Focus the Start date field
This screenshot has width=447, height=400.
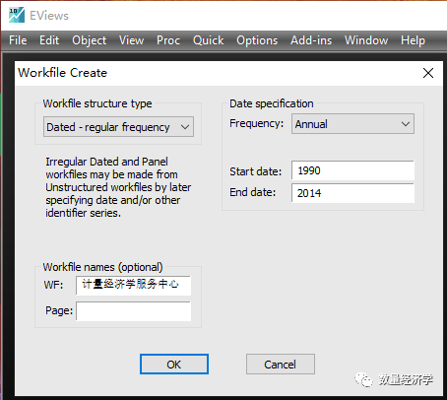[x=352, y=170]
